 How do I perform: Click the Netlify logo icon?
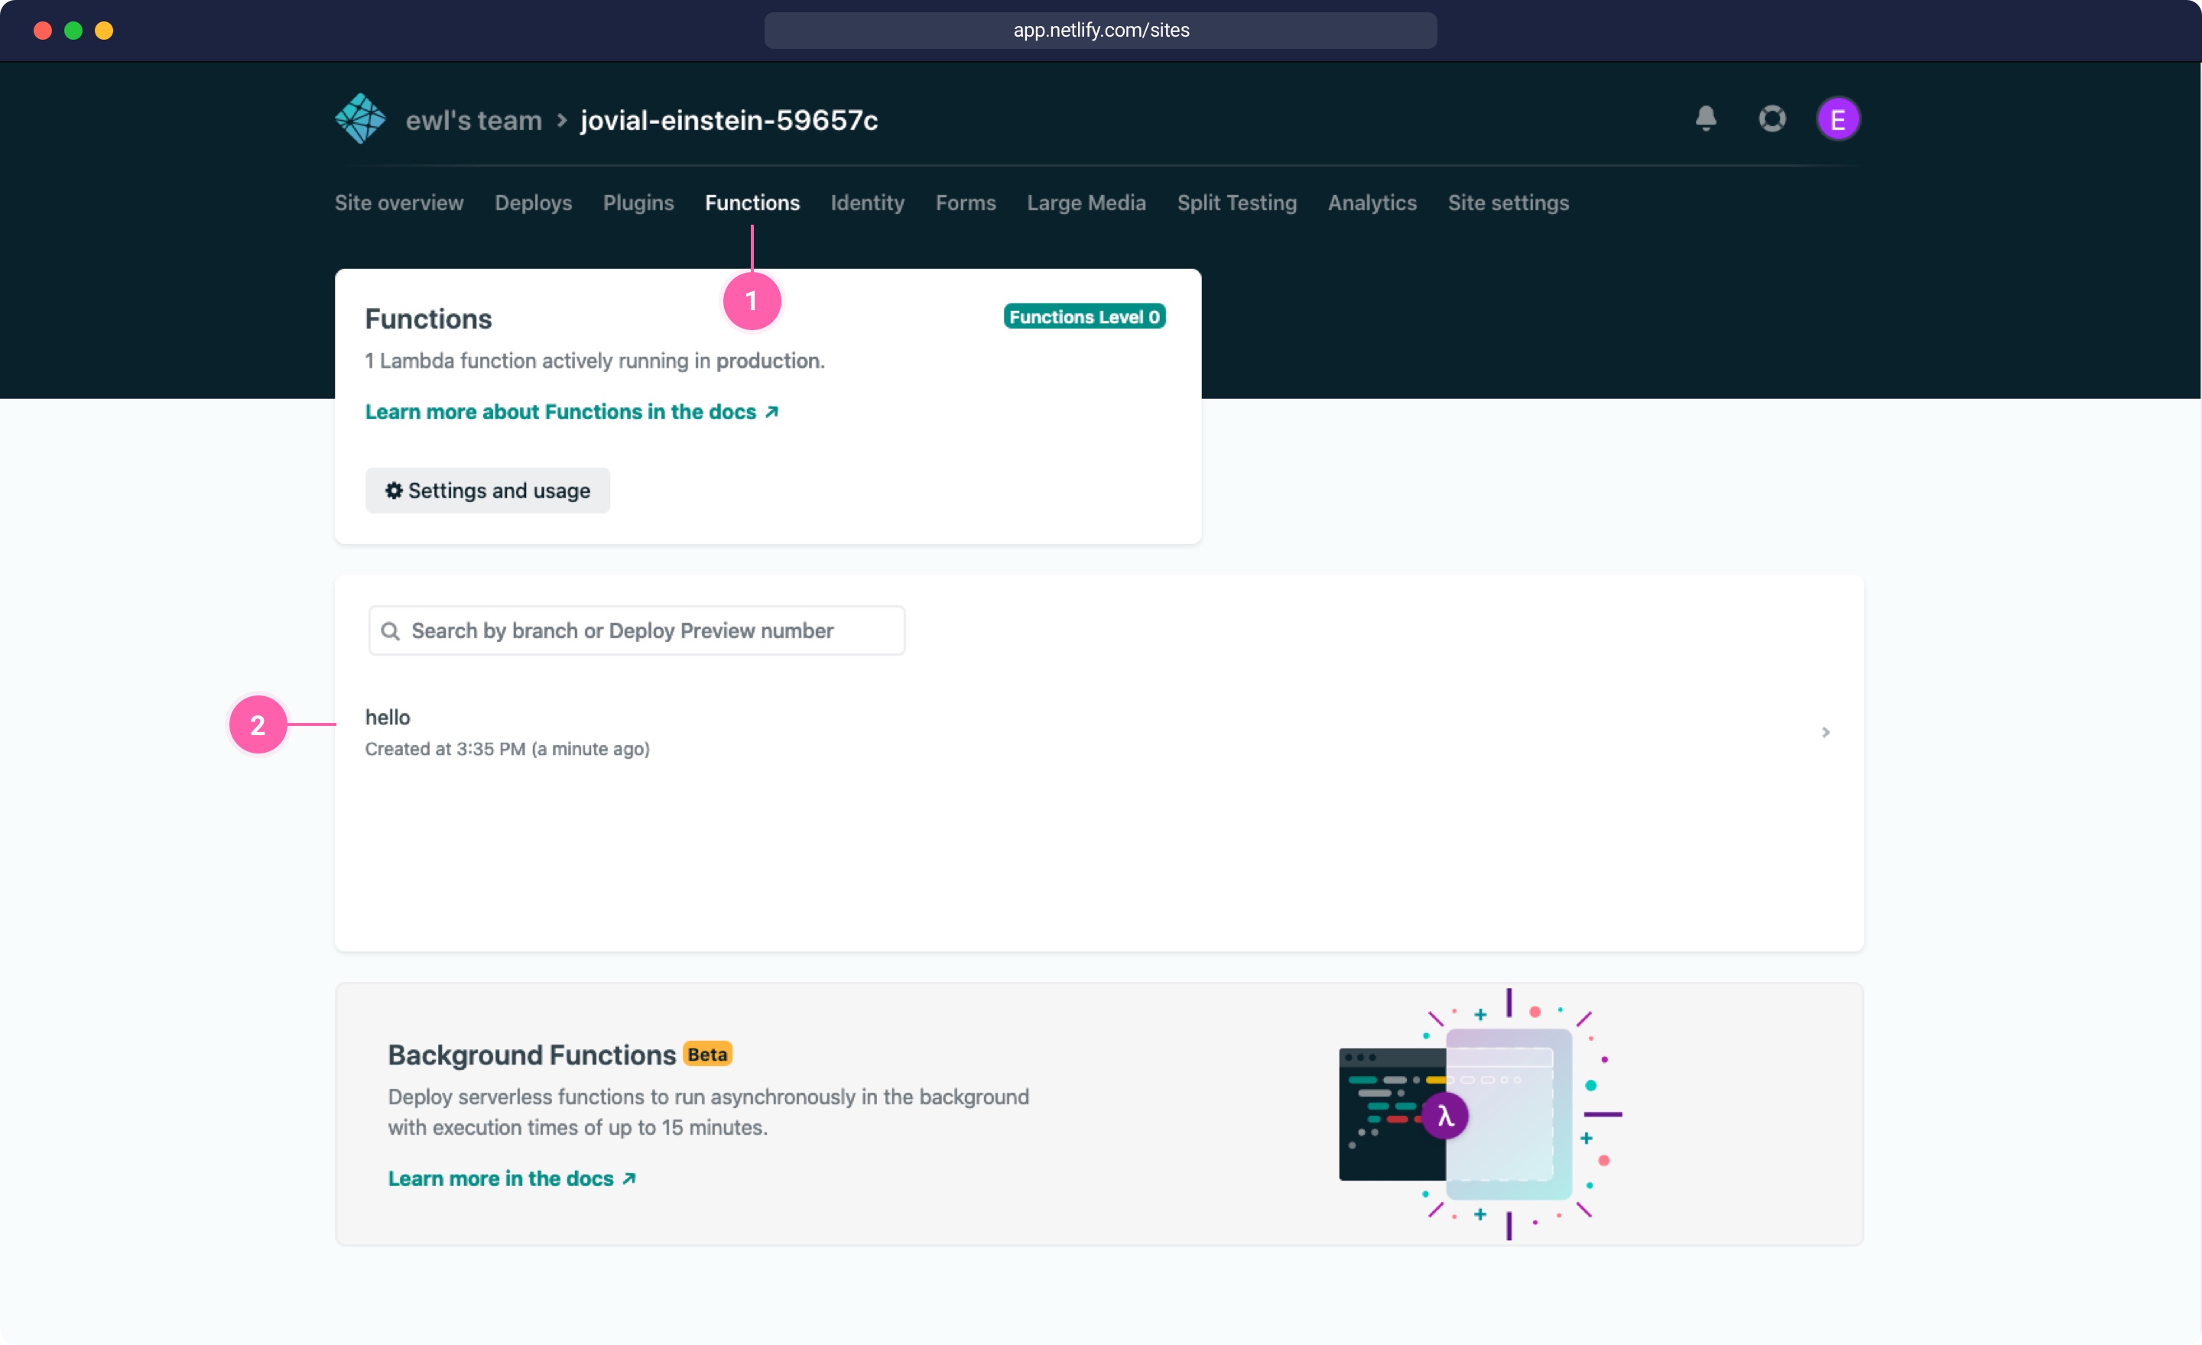click(x=360, y=118)
